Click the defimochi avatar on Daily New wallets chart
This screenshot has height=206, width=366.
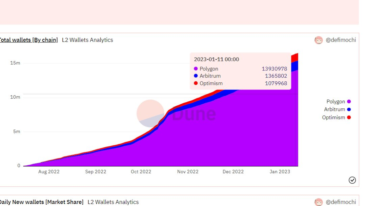pyautogui.click(x=319, y=202)
